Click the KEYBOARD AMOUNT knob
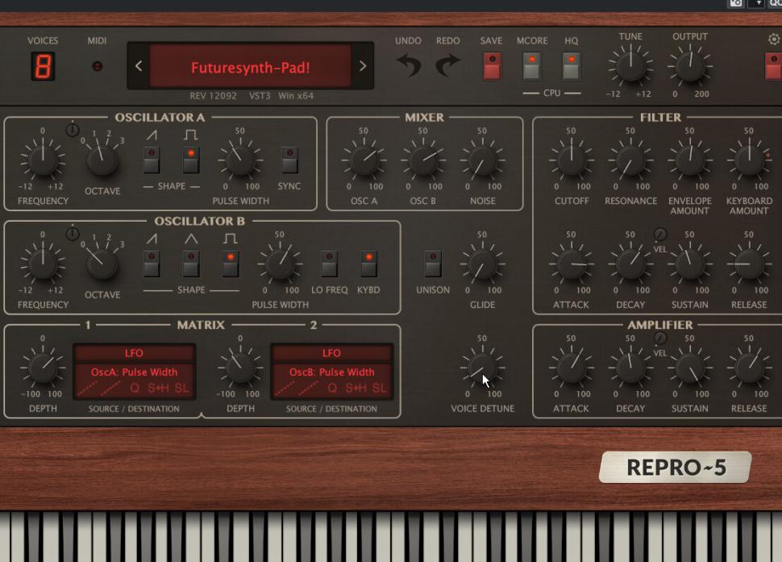This screenshot has height=562, width=782. pos(749,160)
